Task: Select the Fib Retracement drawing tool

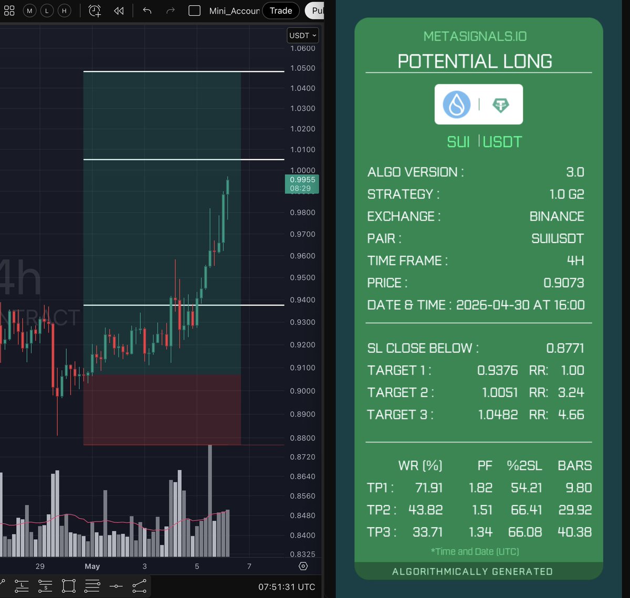Action: coord(92,586)
